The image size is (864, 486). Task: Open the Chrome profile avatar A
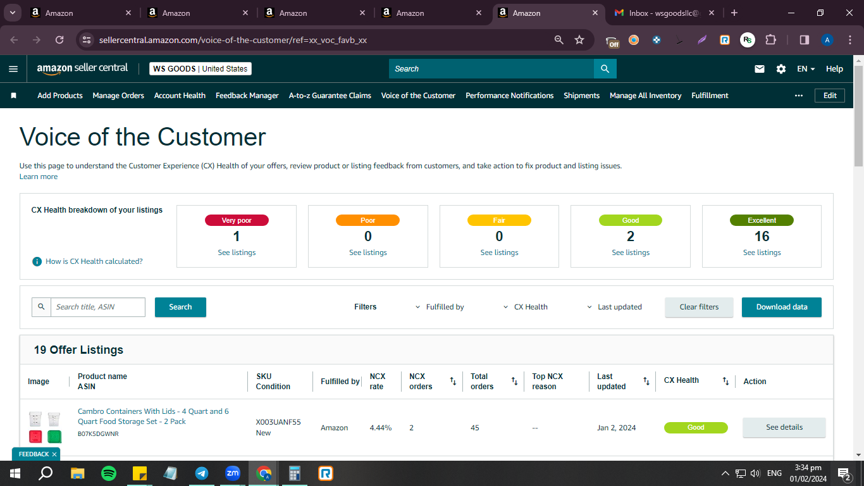click(827, 40)
